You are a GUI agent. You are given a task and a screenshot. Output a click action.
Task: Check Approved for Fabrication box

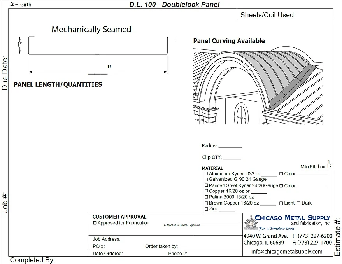tap(95, 223)
